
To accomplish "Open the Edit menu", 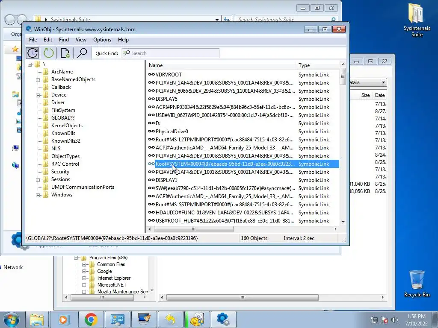I will click(x=48, y=40).
